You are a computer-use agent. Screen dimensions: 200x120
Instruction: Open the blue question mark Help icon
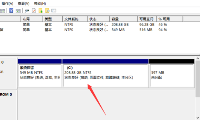[x=11, y=11]
